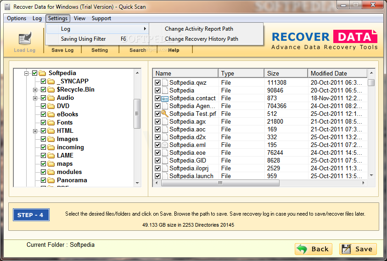387x261 pixels.
Task: Select the Softpedia.iloprj file row
Action: pos(260,169)
